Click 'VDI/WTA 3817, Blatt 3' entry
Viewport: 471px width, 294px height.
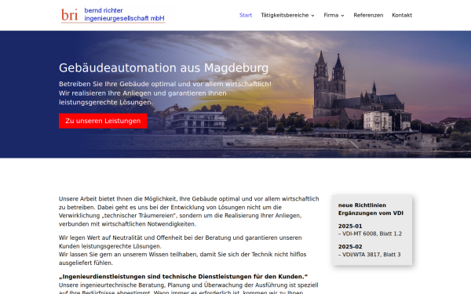(x=370, y=254)
